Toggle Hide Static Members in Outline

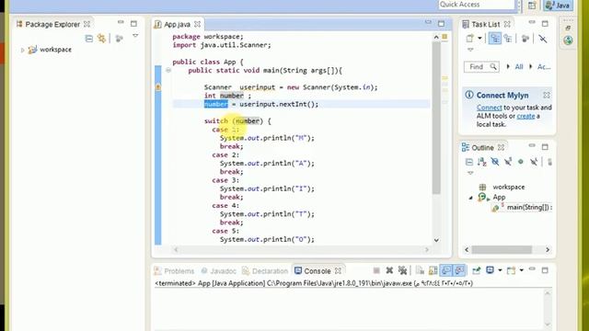coord(508,162)
